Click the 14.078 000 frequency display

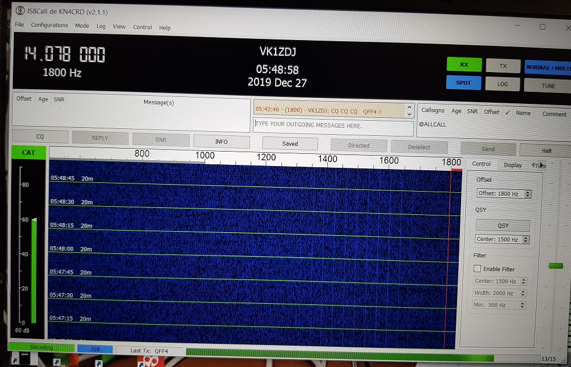point(65,54)
